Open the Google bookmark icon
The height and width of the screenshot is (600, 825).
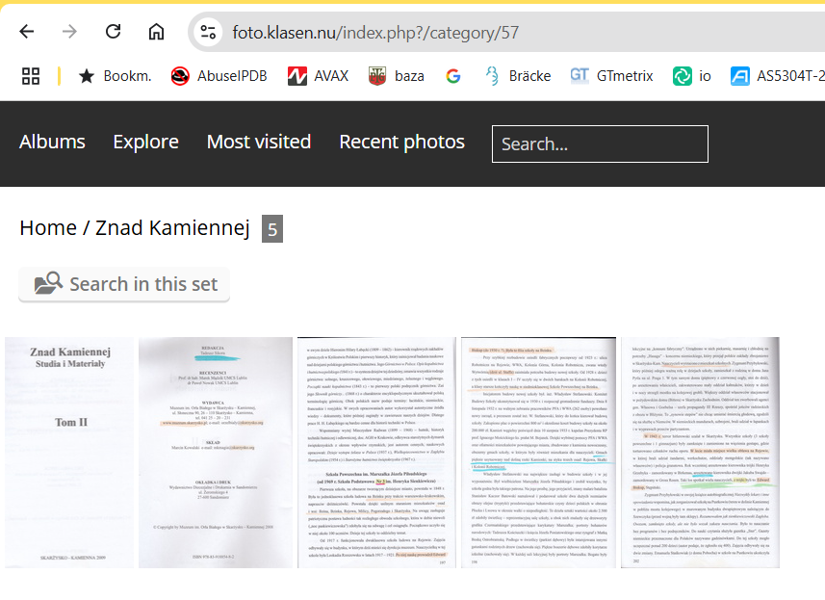(x=453, y=76)
